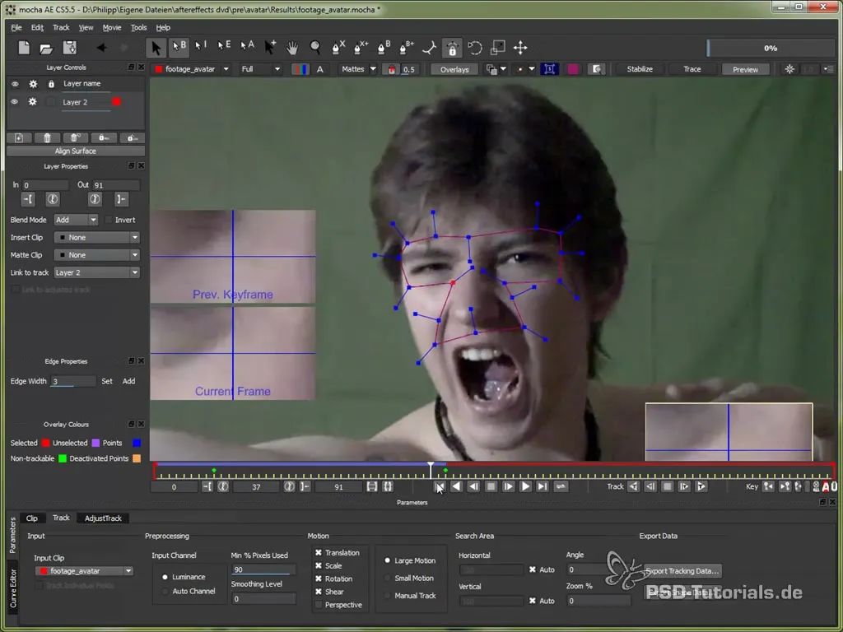This screenshot has height=632, width=843.
Task: Disable Translation motion checkbox
Action: tap(319, 552)
